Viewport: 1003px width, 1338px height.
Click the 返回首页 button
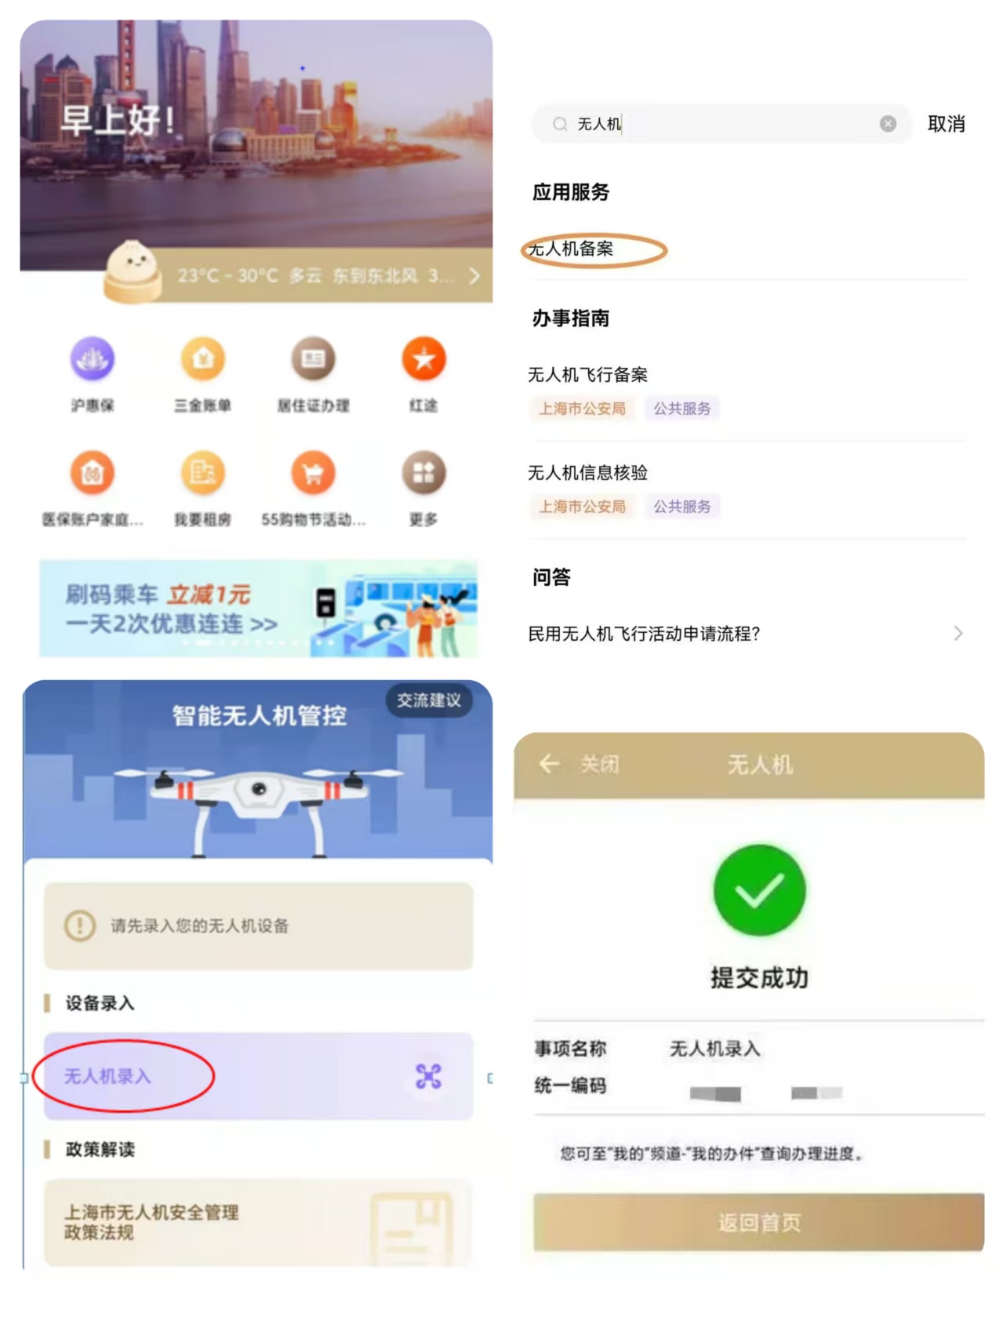coord(758,1222)
